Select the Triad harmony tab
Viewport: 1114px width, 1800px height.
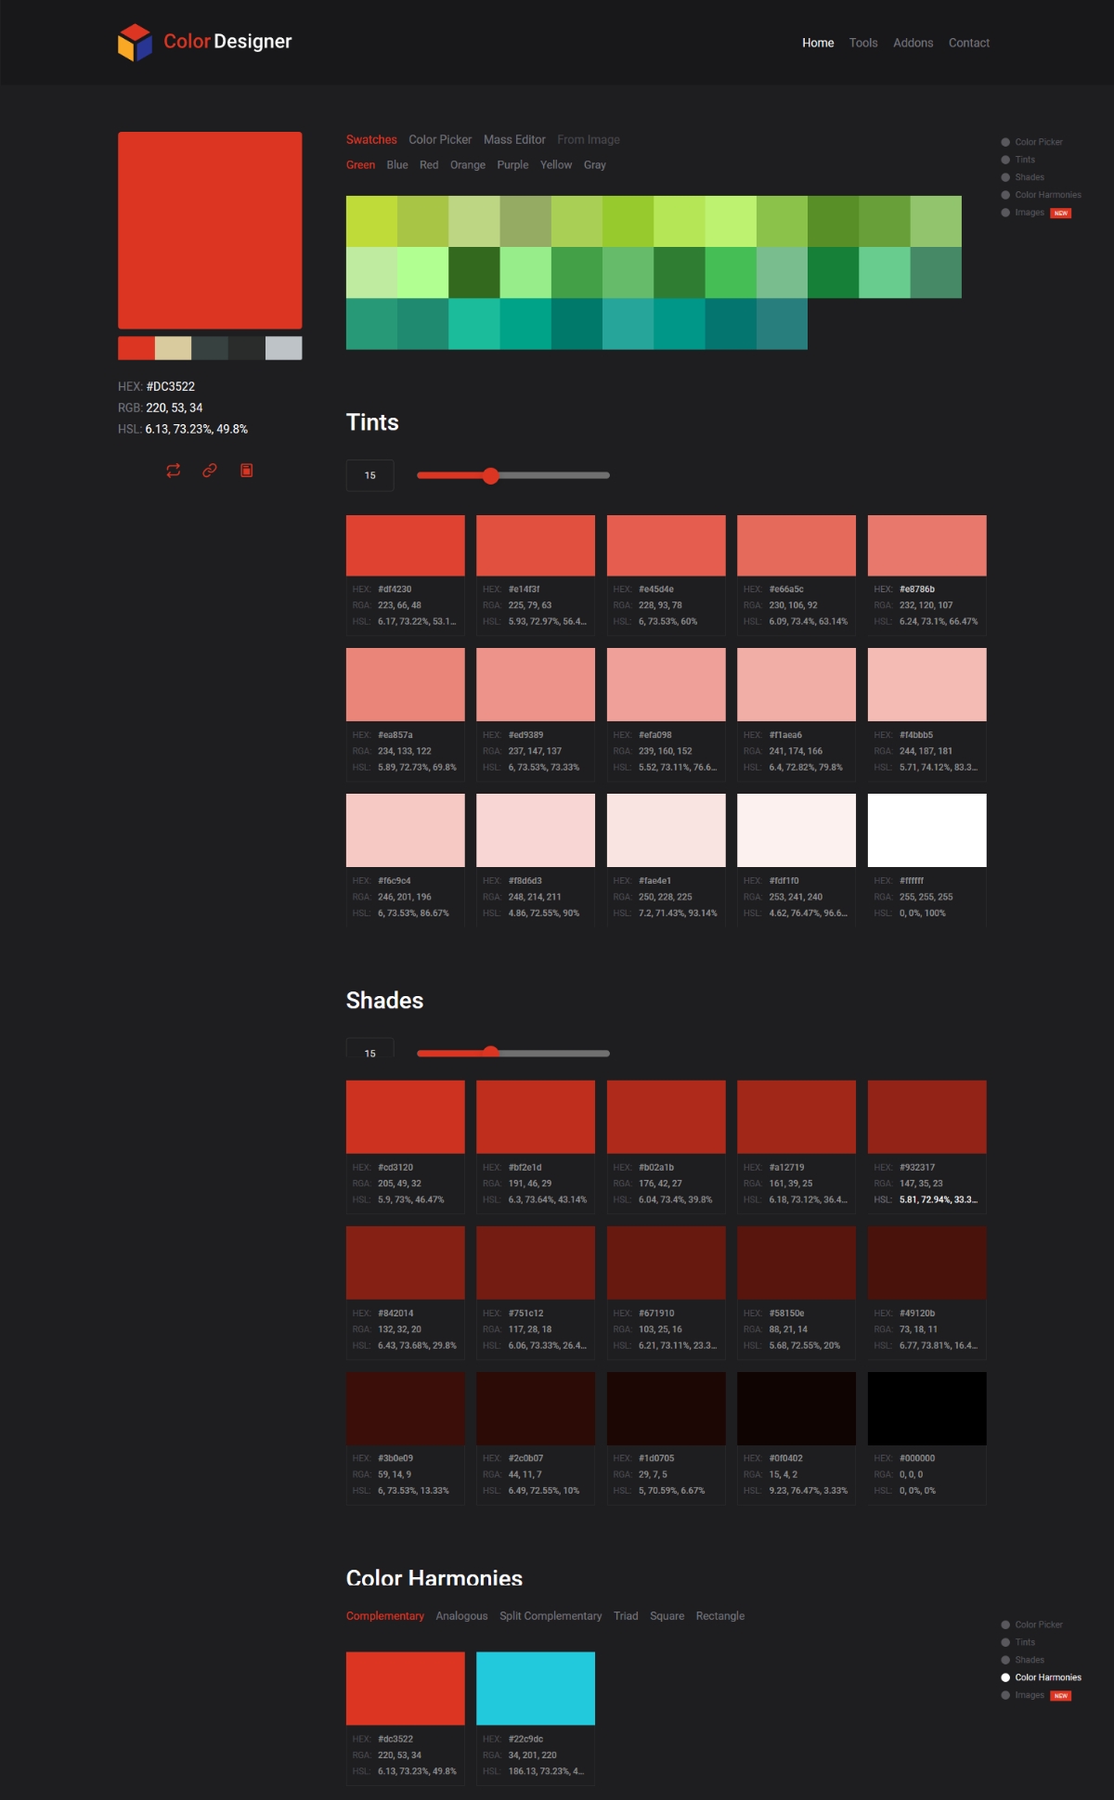[x=626, y=1616]
